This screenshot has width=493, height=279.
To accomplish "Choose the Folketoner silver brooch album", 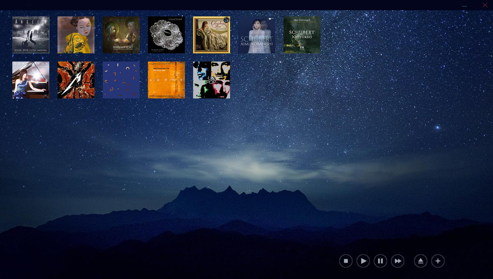I will pos(166,35).
